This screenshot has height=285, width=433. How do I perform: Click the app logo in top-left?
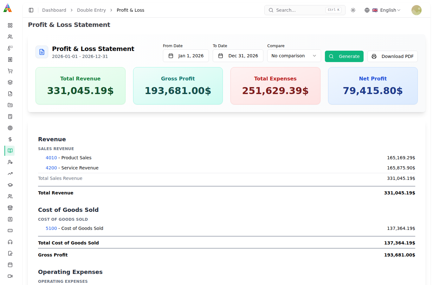click(x=8, y=8)
